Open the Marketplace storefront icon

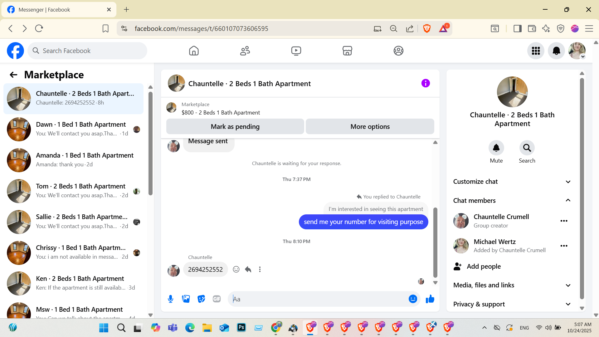point(347,51)
